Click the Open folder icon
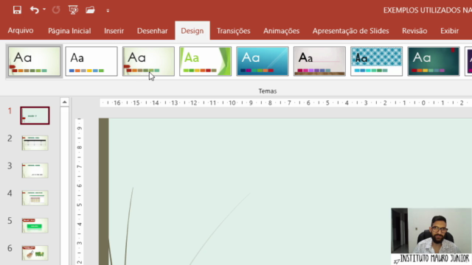 click(90, 10)
